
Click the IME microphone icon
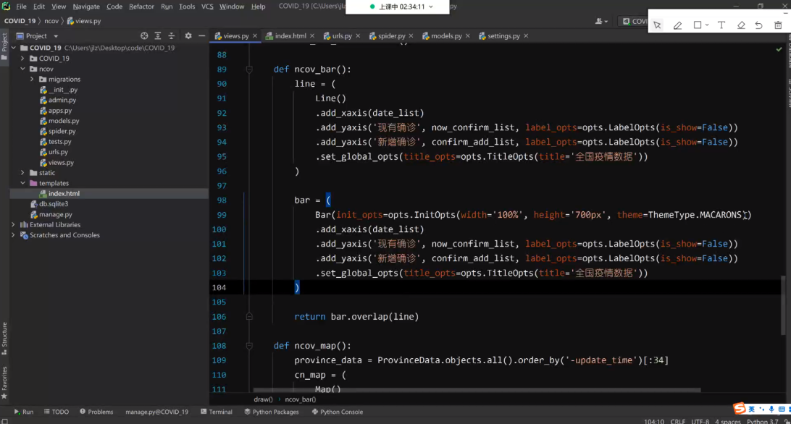[771, 410]
